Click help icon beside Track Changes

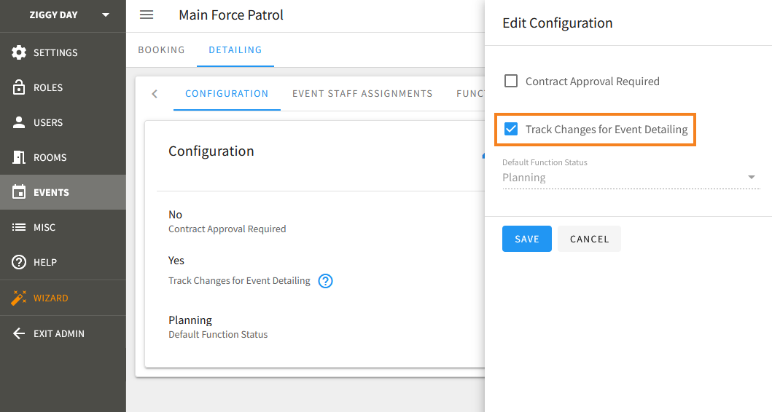click(x=326, y=281)
